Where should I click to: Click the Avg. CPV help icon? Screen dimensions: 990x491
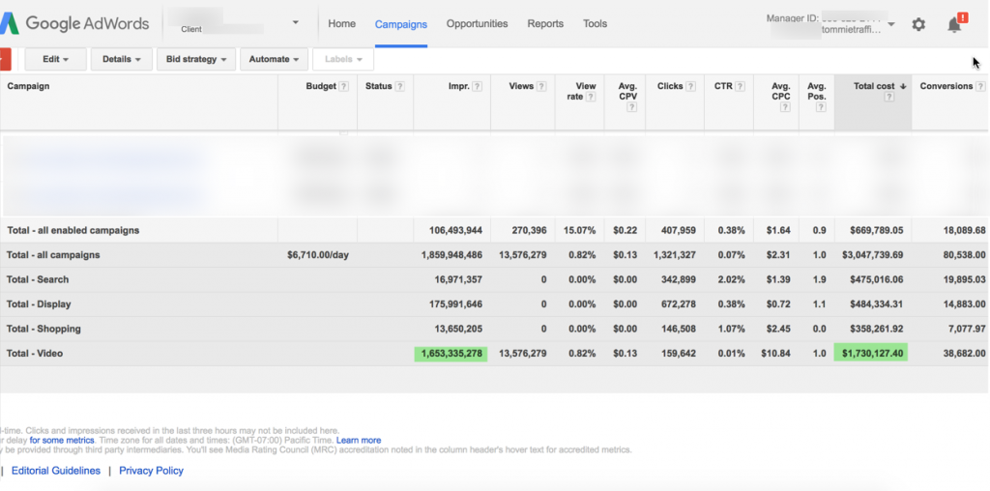pos(632,107)
